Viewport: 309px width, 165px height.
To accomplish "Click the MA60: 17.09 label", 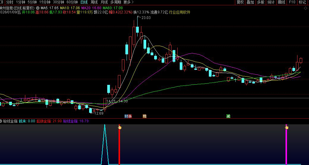I will [x=113, y=8].
